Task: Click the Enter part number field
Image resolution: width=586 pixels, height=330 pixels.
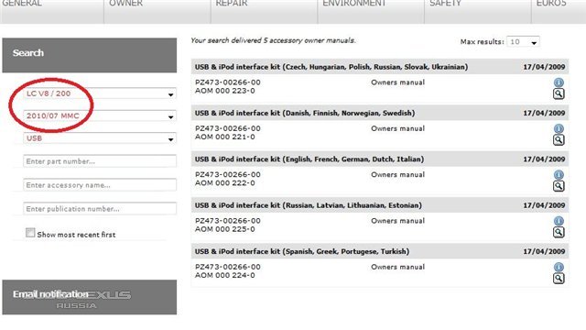Action: click(100, 161)
